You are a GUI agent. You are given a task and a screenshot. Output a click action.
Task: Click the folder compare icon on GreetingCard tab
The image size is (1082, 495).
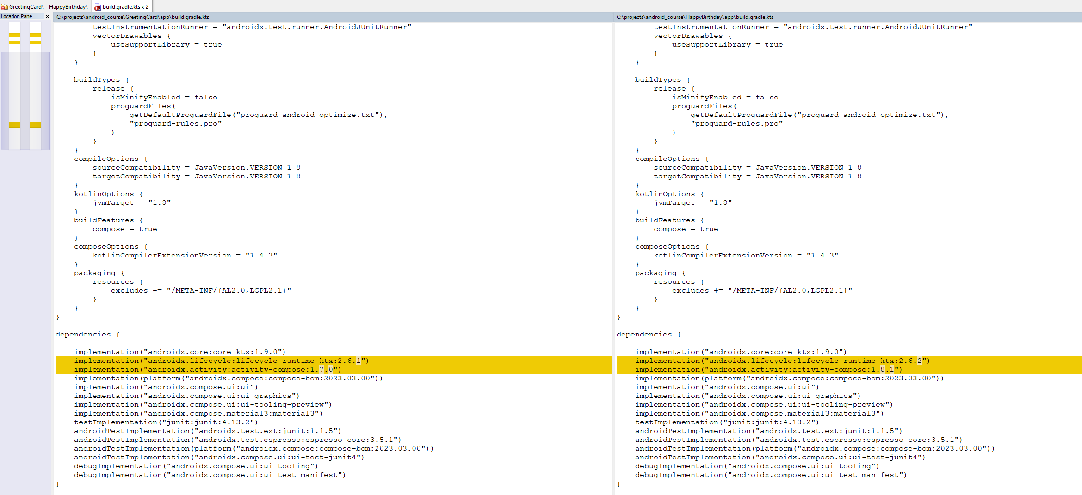coord(5,6)
